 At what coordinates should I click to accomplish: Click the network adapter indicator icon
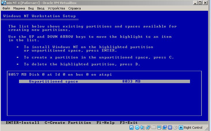[148, 128]
